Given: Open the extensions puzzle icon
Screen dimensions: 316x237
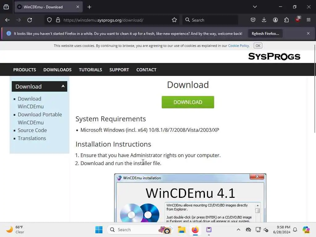Looking at the screenshot, I should pos(286,20).
